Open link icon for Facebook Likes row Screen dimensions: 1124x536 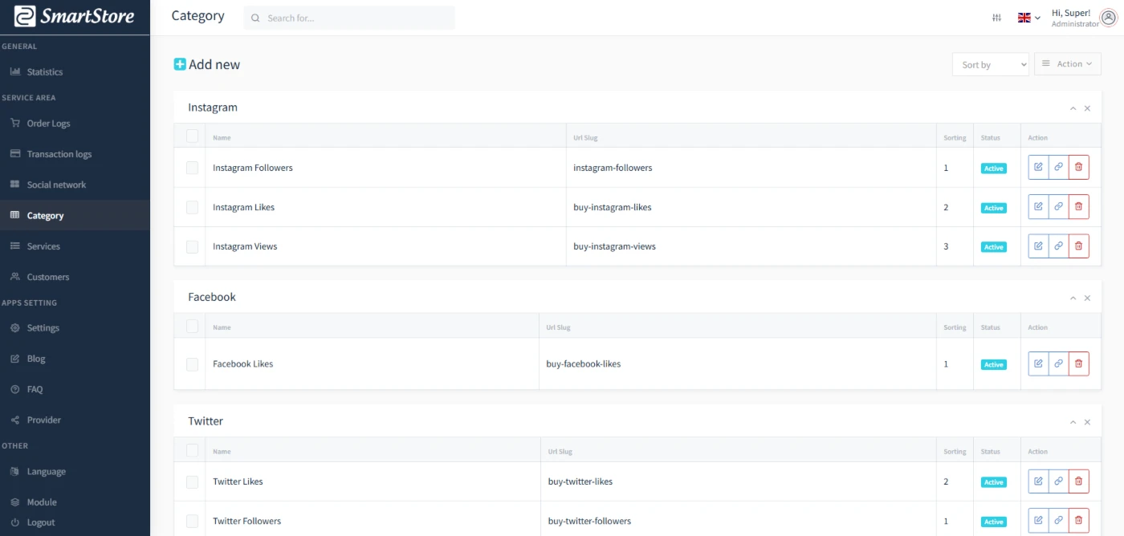[1058, 363]
